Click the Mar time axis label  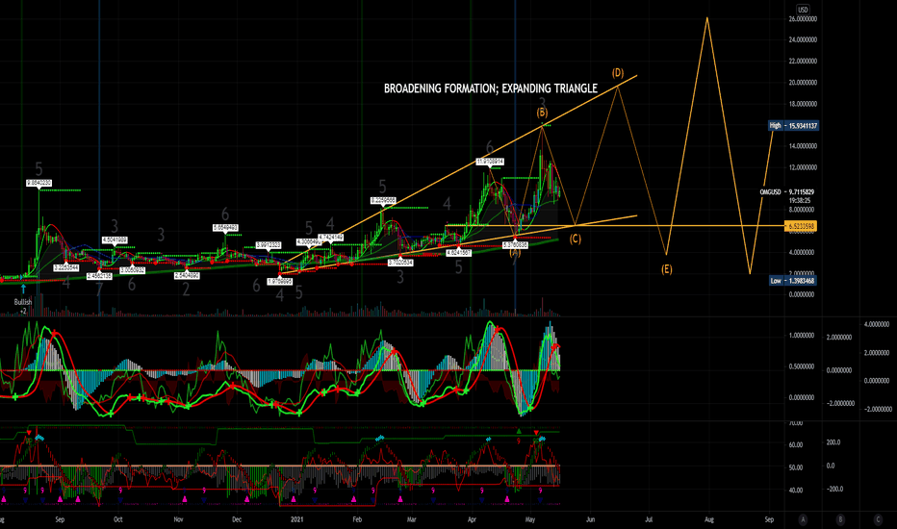click(411, 519)
